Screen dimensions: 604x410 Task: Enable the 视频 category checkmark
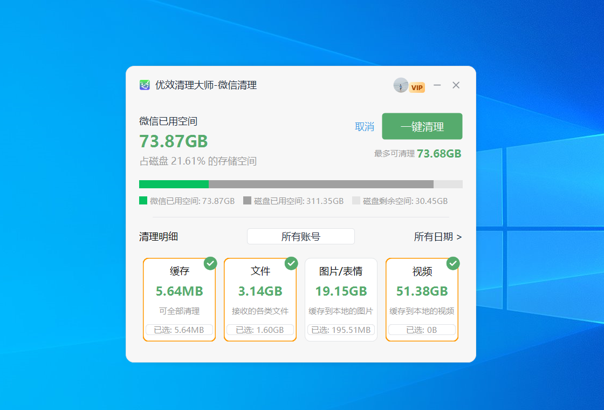453,264
